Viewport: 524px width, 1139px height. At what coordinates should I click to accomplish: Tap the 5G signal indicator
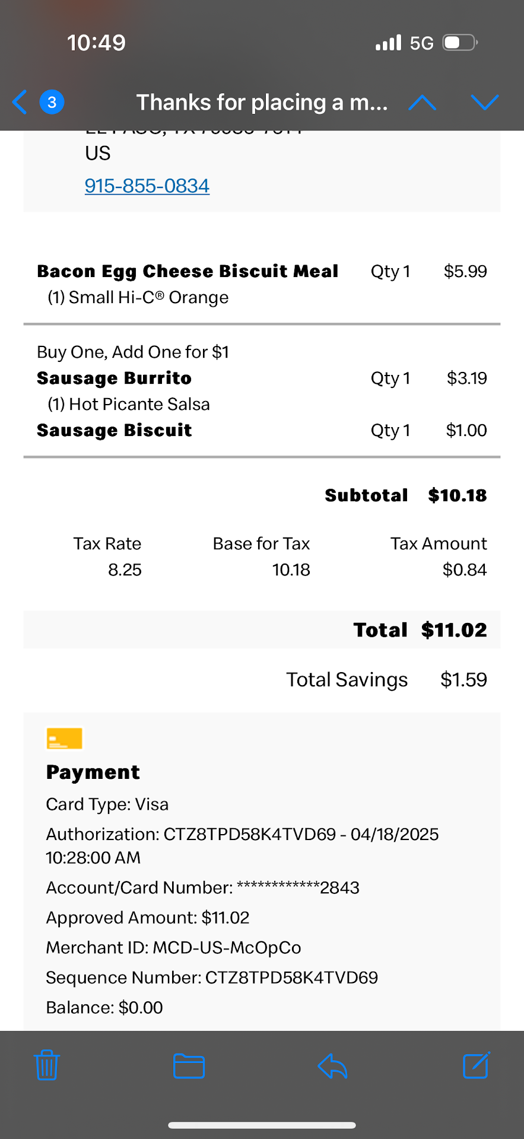pos(421,43)
